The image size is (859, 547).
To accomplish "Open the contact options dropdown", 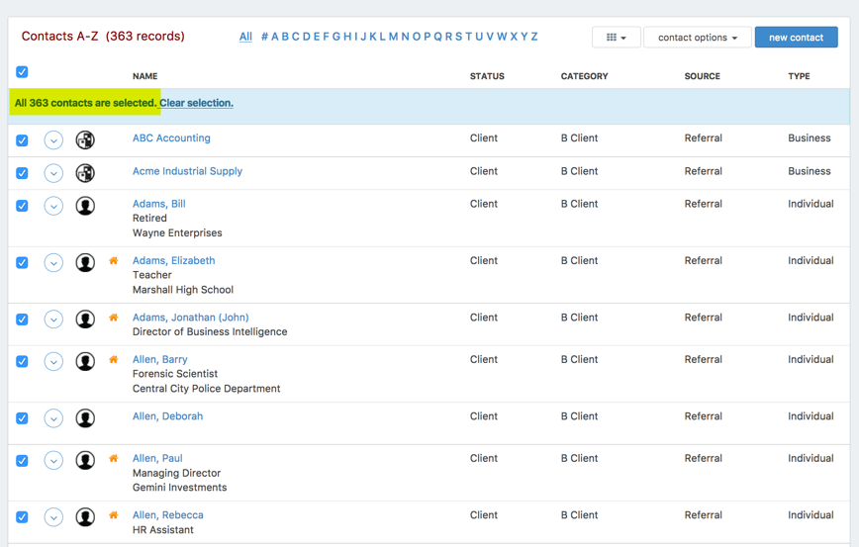I will [698, 38].
